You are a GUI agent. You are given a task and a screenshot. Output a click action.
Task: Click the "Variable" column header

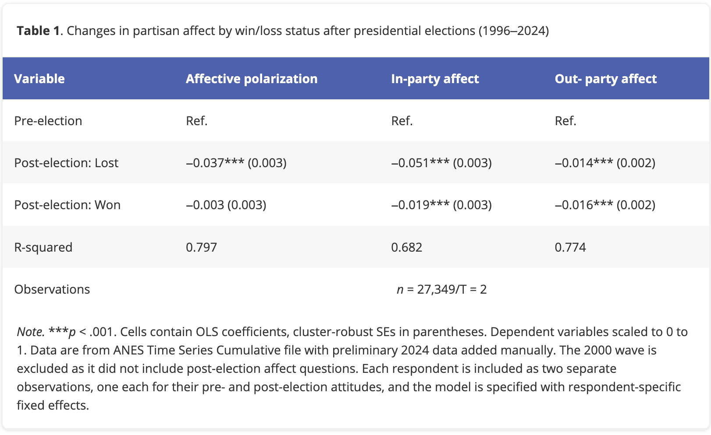coord(39,79)
